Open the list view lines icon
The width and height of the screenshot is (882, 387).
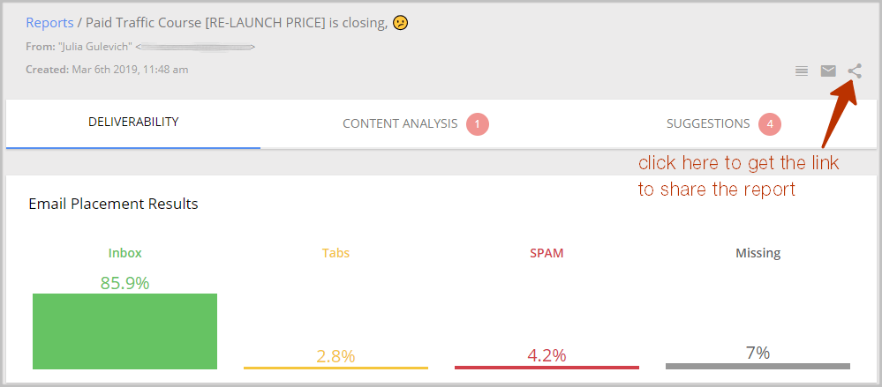(x=802, y=71)
